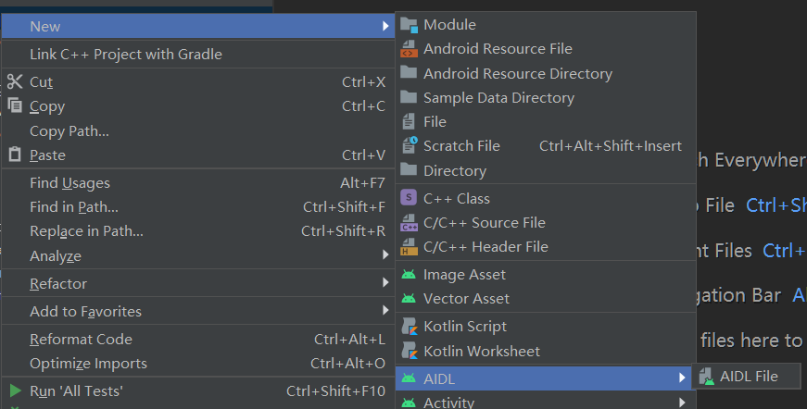Click the Ctrl+C shortcut text
The image size is (807, 409).
point(363,105)
